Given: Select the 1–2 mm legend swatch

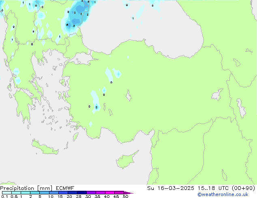Looking at the screenshot, I should tap(26, 193).
